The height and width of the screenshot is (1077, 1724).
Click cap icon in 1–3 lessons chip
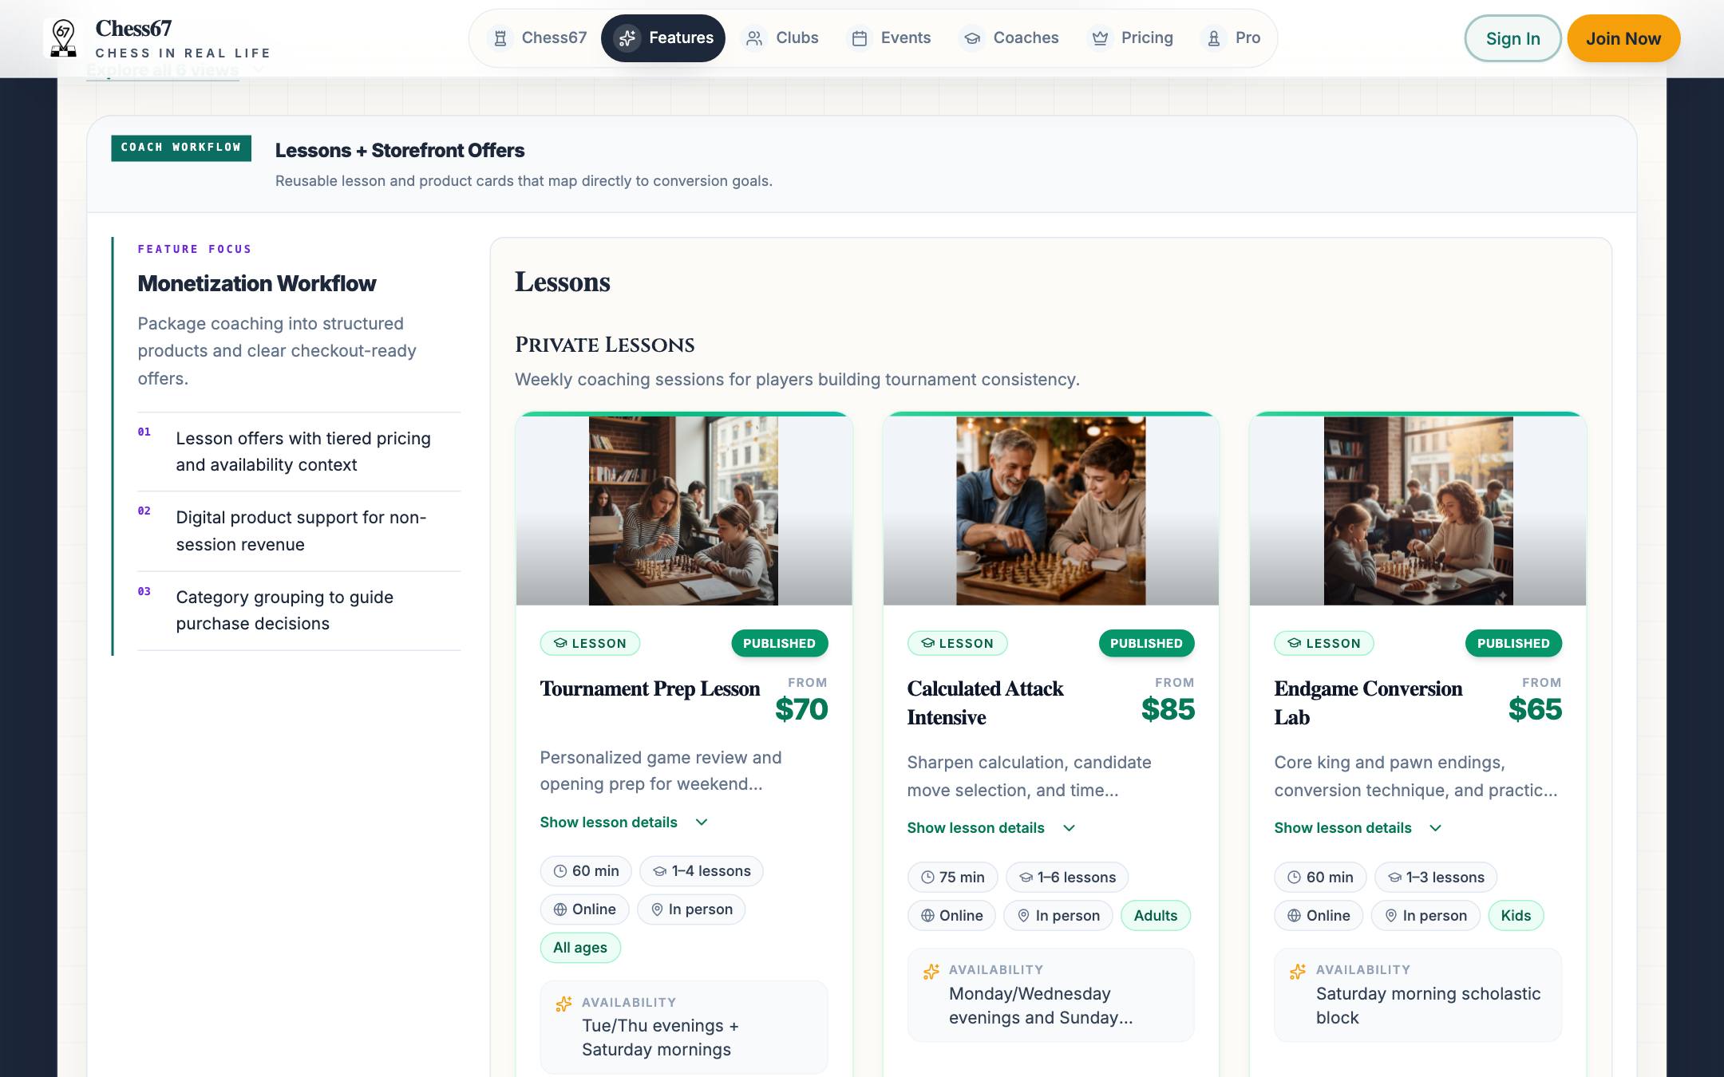(1394, 878)
